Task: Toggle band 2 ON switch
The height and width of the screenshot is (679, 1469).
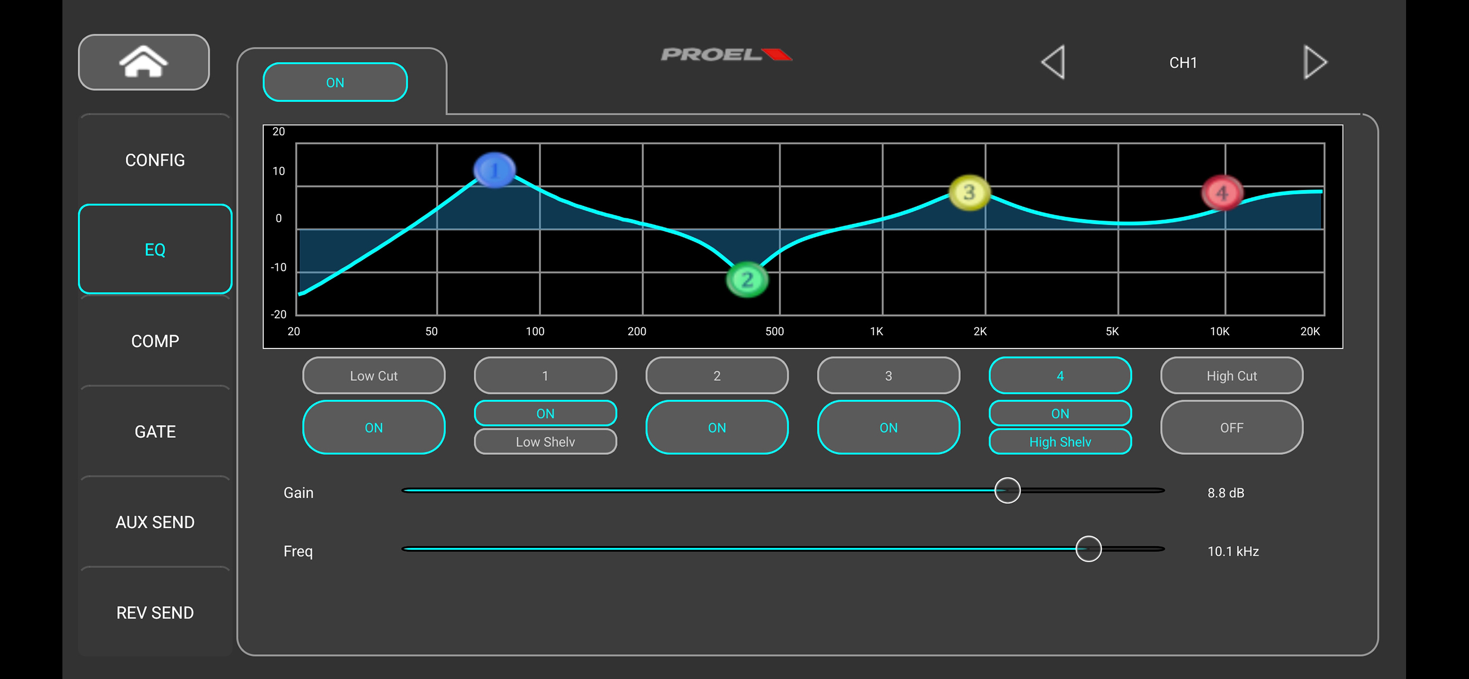Action: point(717,428)
